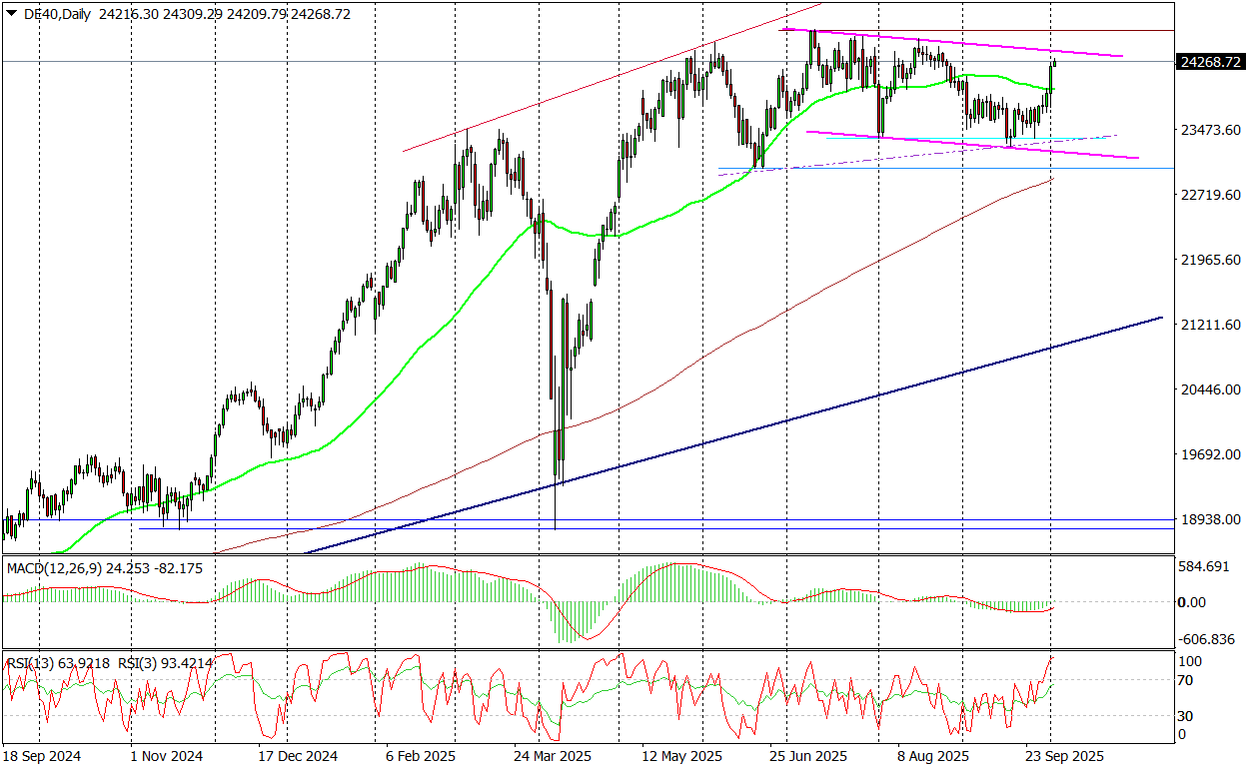1254x770 pixels.
Task: Click the RSI 70 level label
Action: point(1189,681)
